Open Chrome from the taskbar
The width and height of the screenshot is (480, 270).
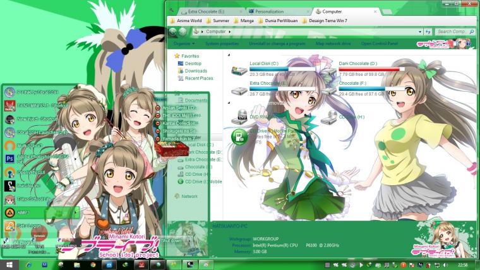pyautogui.click(x=93, y=265)
